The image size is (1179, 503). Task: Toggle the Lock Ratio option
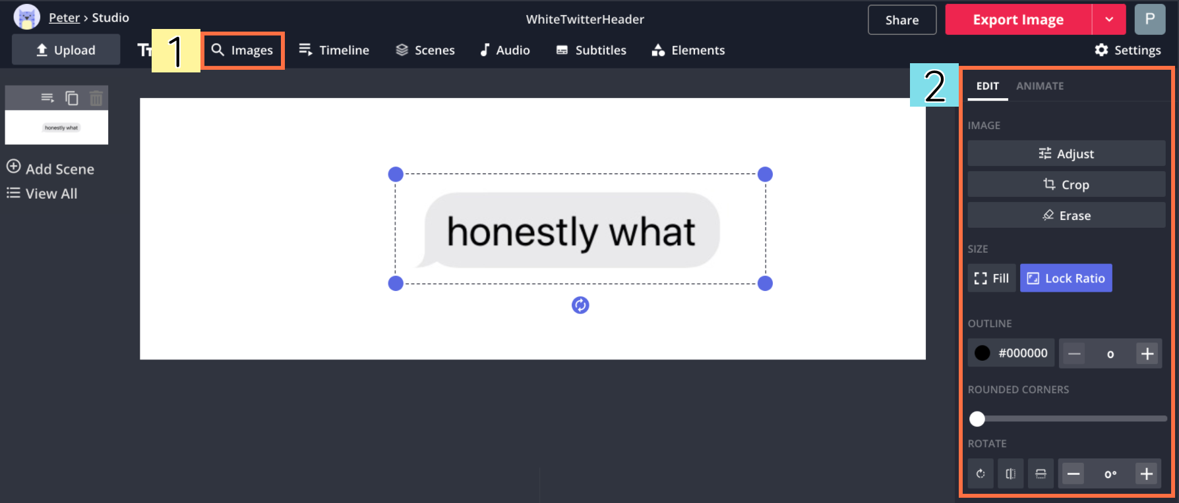click(1066, 278)
